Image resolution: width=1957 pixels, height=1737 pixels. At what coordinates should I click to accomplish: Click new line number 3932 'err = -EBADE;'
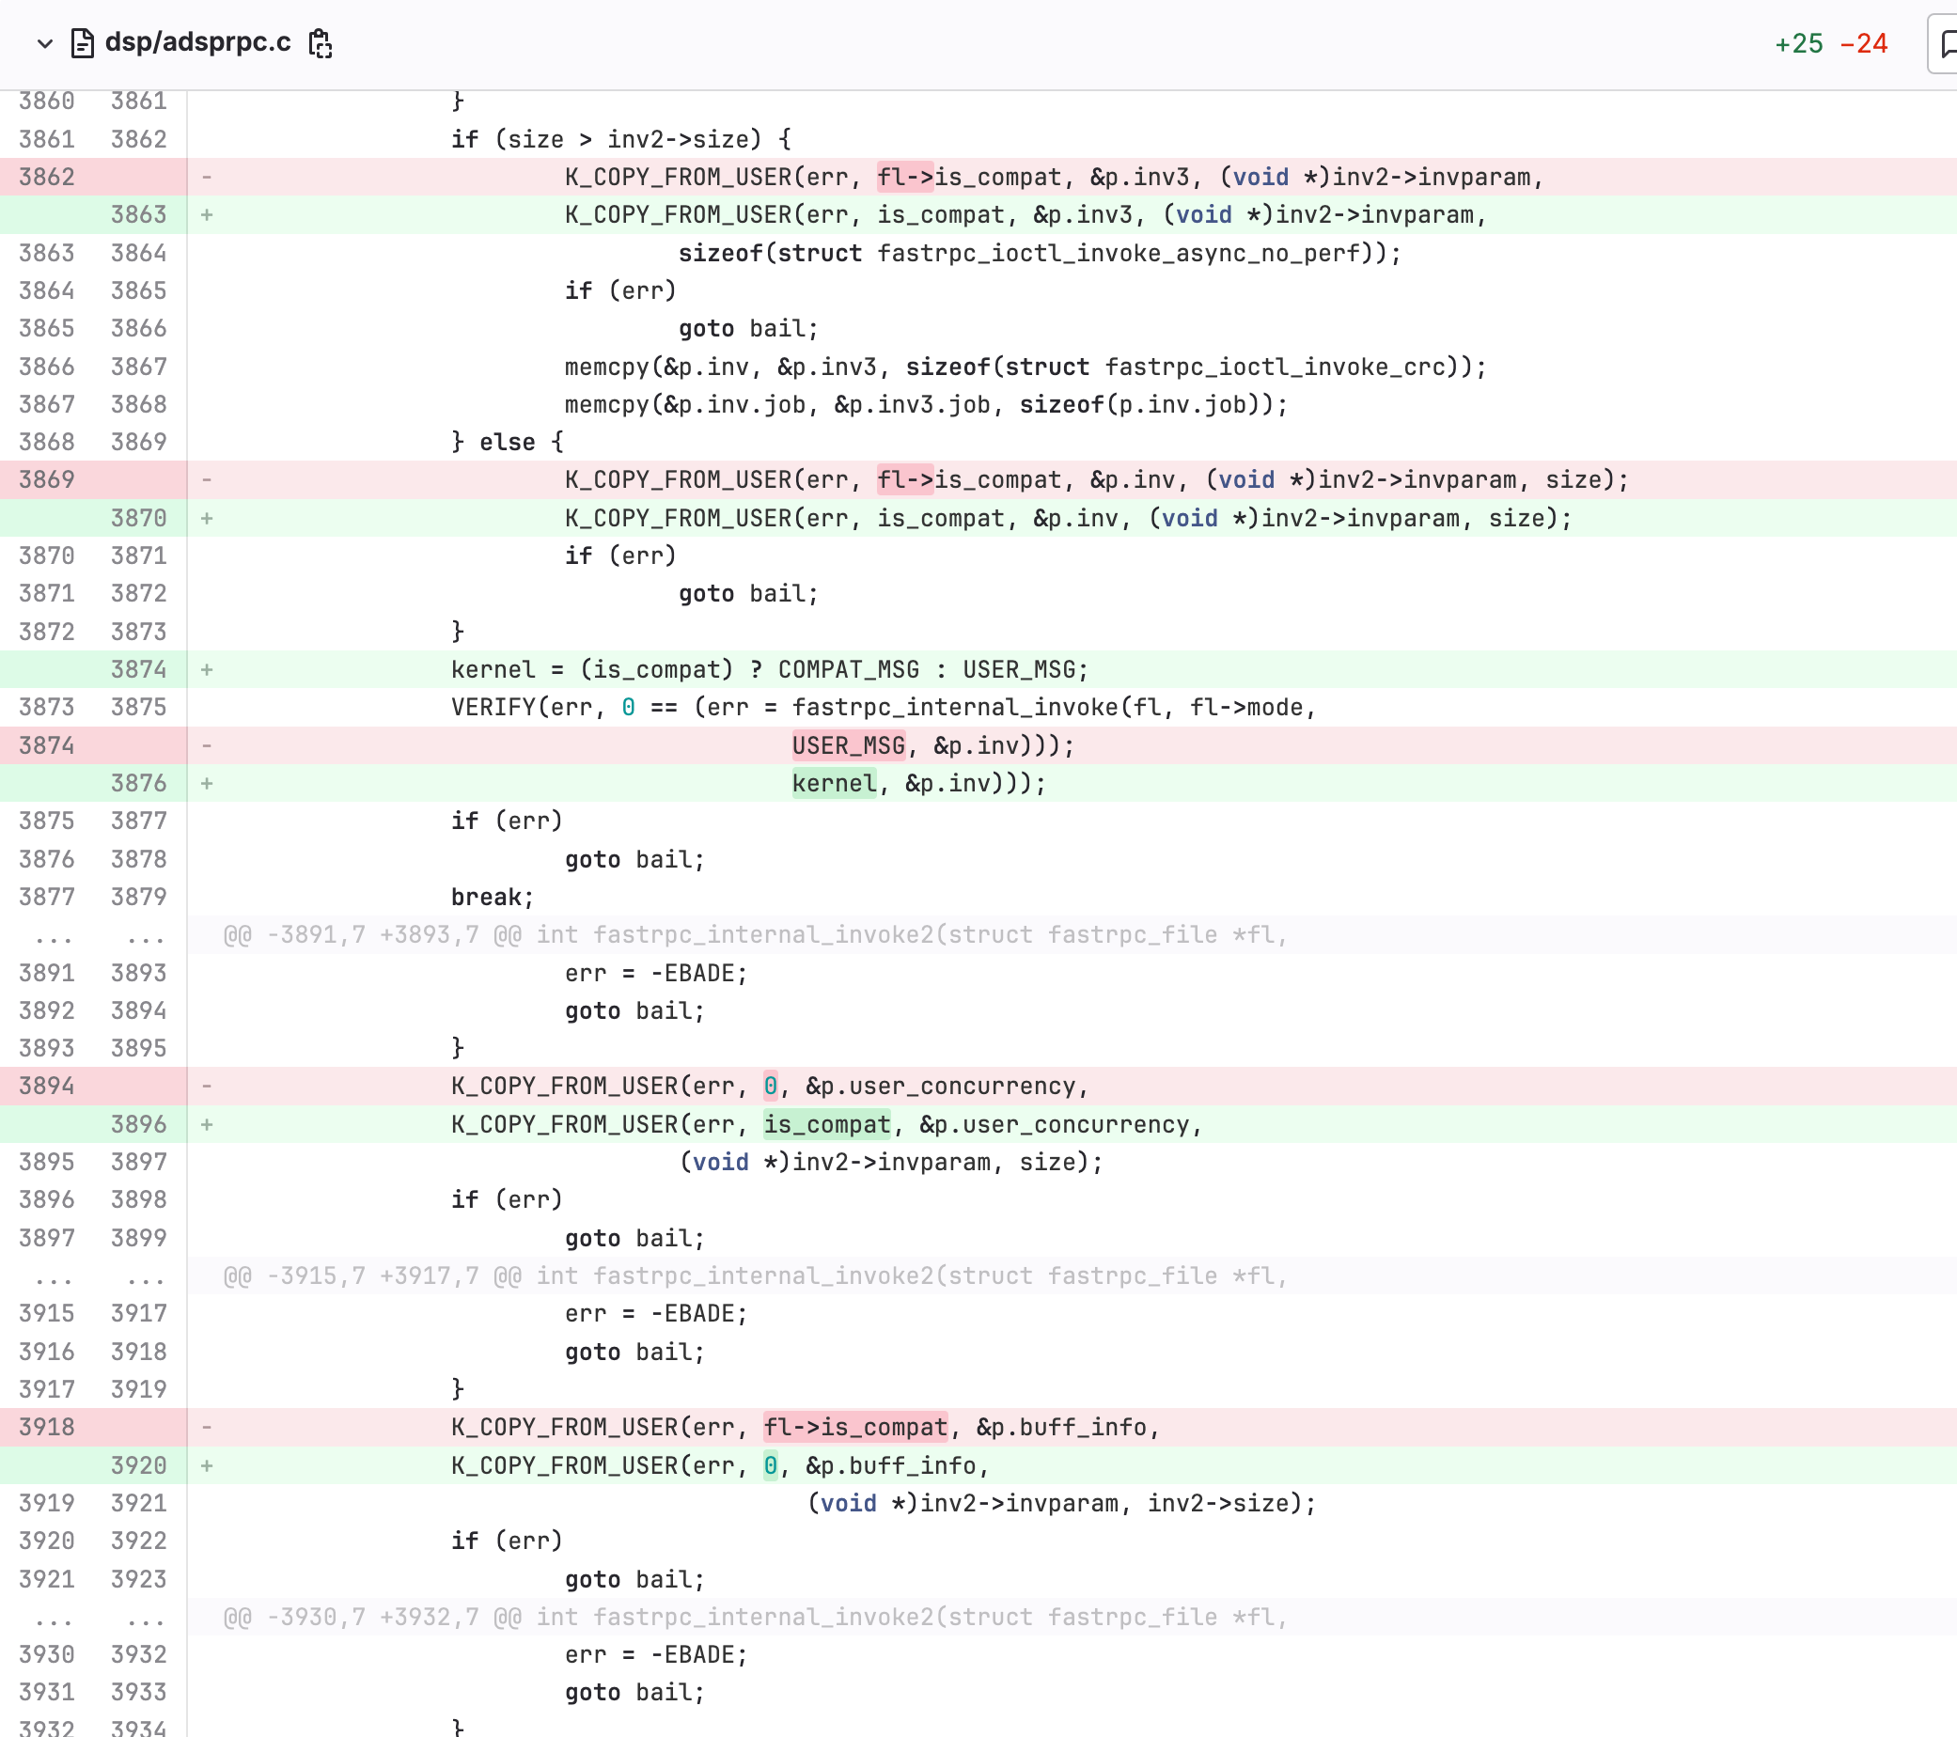[139, 1654]
